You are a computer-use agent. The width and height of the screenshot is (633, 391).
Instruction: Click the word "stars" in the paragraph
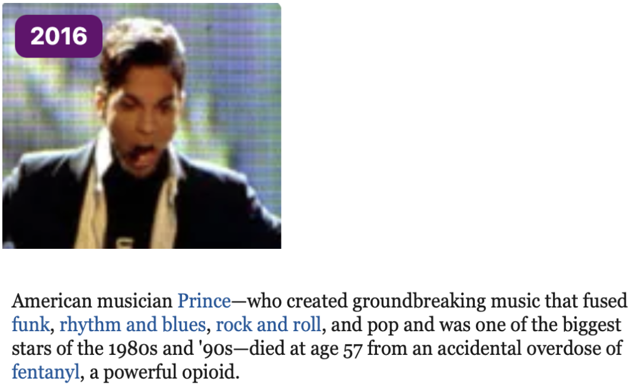(x=28, y=348)
